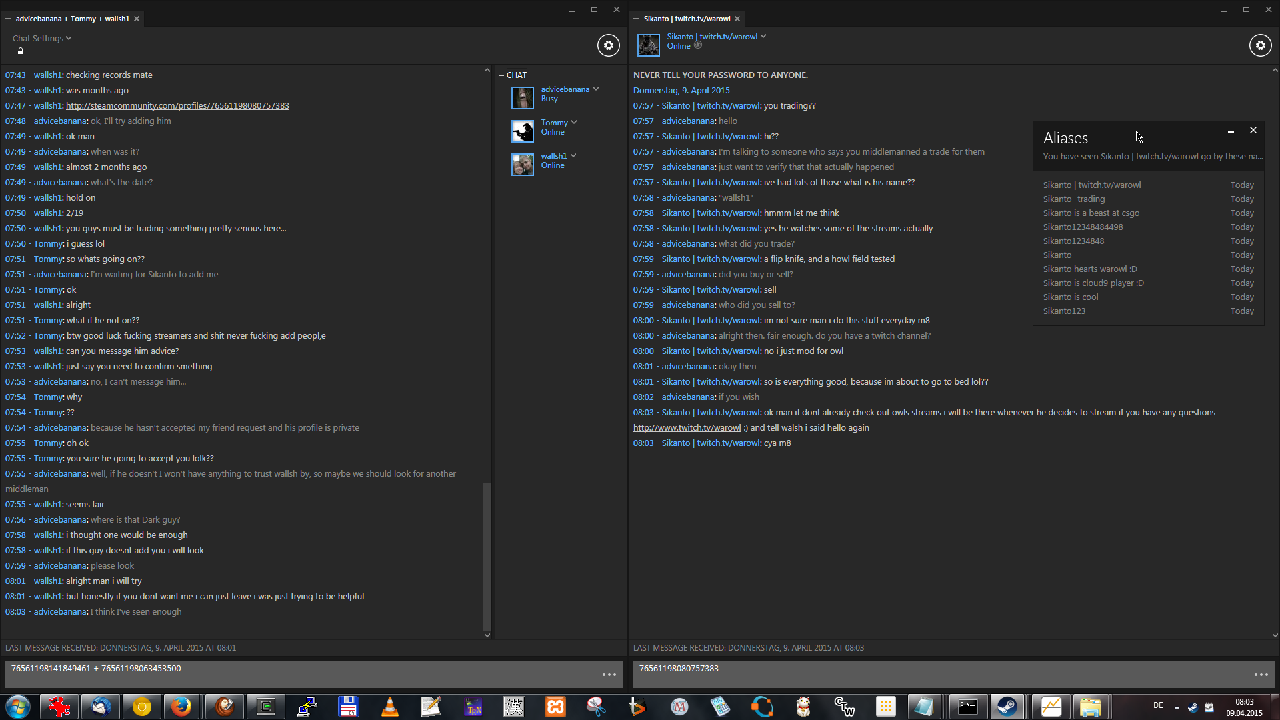The image size is (1280, 720).
Task: Click wallsh1's avatar in the chat list
Action: pos(522,164)
